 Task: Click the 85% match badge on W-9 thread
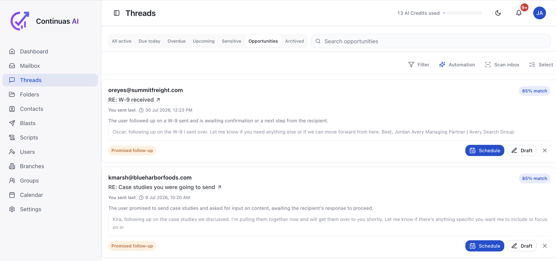(534, 91)
